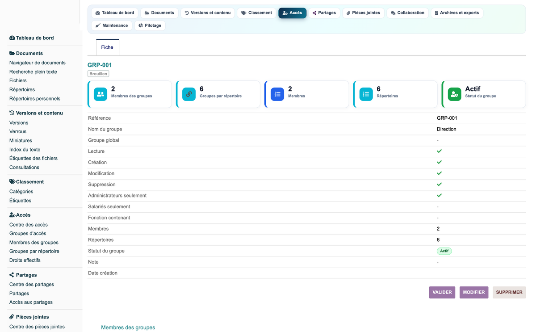
Task: Click the sidebar Partages share icon
Action: pyautogui.click(x=12, y=275)
